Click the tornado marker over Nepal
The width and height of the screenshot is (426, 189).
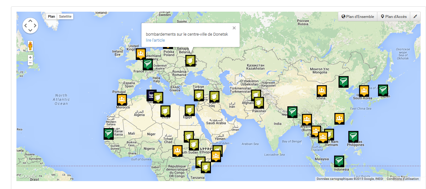(x=292, y=112)
